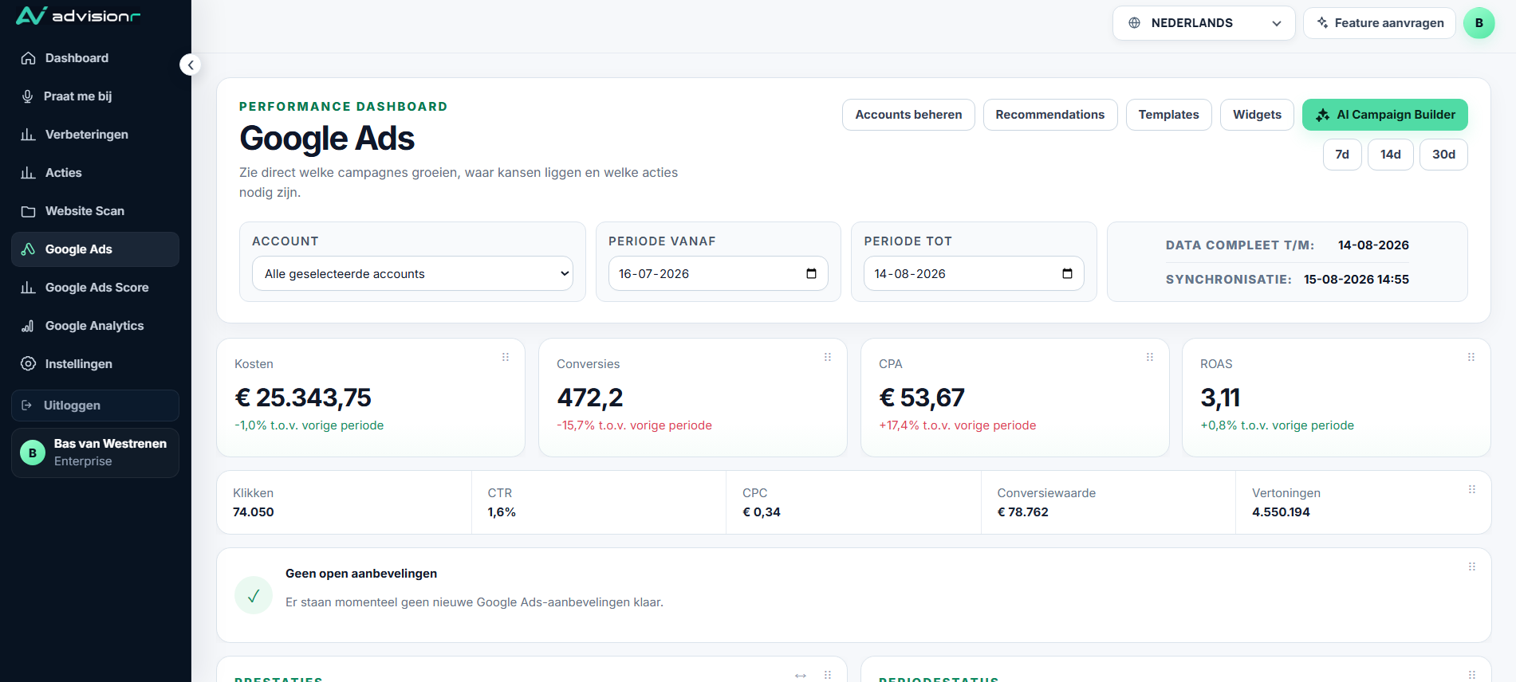Open Instellingen settings page

coord(95,364)
